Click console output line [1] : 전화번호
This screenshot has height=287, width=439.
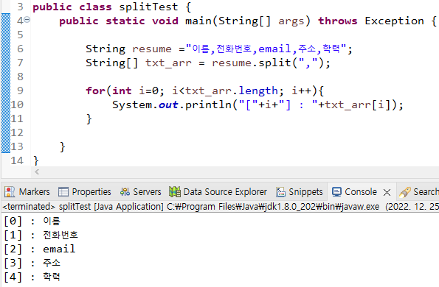41,235
